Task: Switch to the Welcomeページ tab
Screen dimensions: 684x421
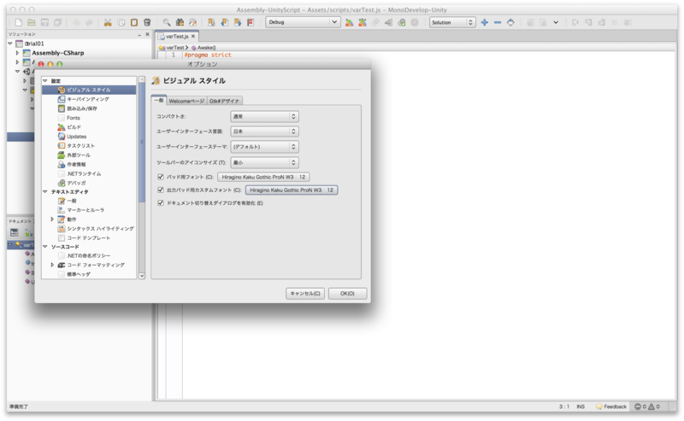Action: (186, 101)
